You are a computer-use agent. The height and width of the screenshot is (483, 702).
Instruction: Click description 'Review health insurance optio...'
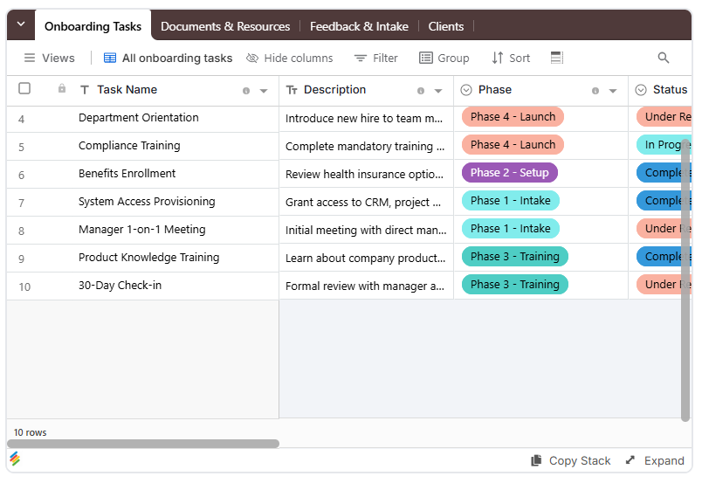[x=364, y=175]
